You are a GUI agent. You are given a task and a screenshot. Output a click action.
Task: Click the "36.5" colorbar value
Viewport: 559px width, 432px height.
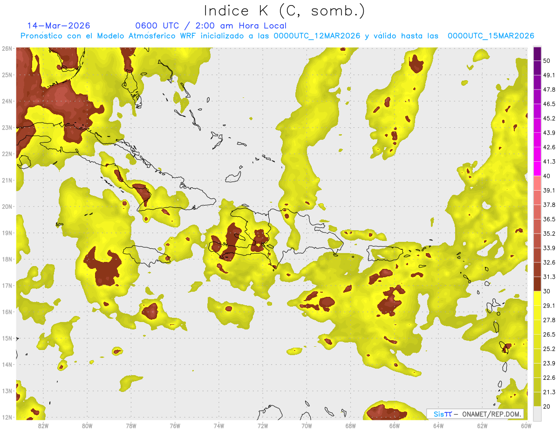click(549, 219)
